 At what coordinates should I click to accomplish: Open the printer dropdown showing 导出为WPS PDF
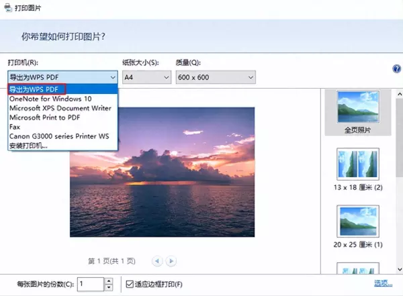(62, 77)
